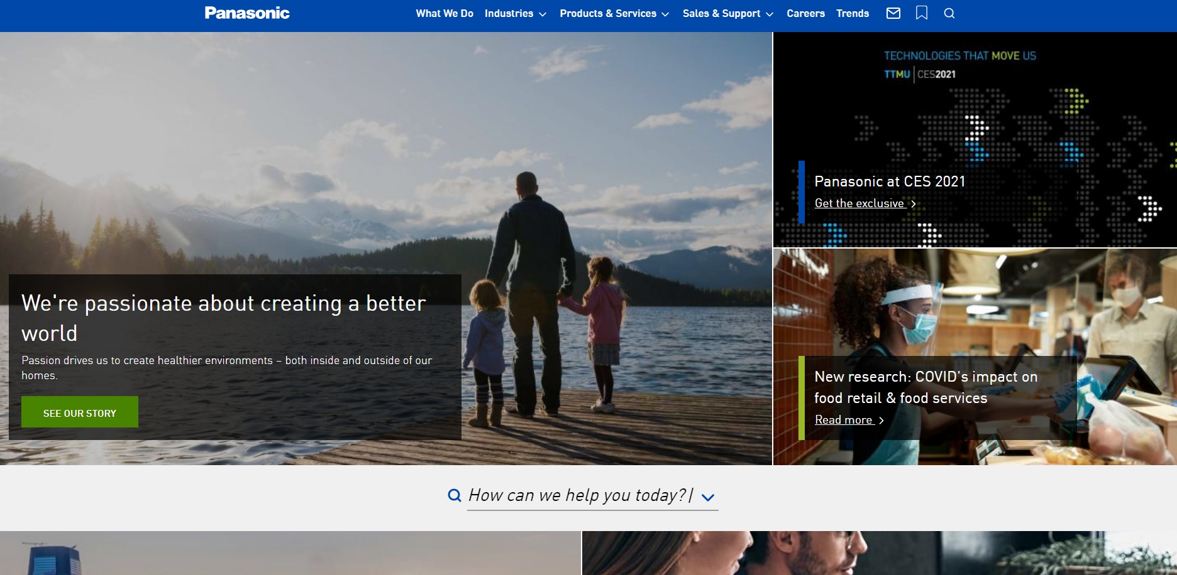1177x575 pixels.
Task: Click arrow next to Read more
Action: (x=881, y=421)
